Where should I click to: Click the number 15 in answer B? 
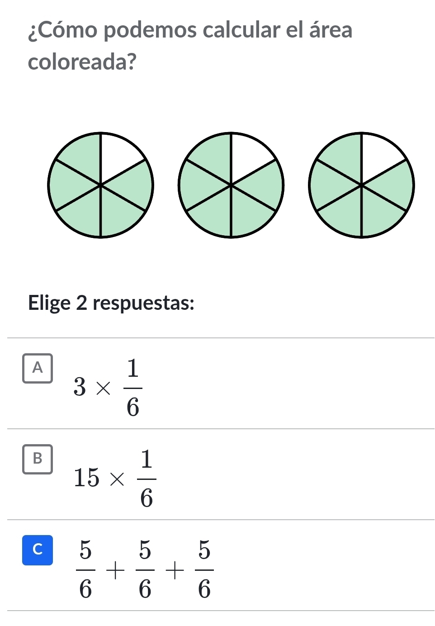(86, 478)
